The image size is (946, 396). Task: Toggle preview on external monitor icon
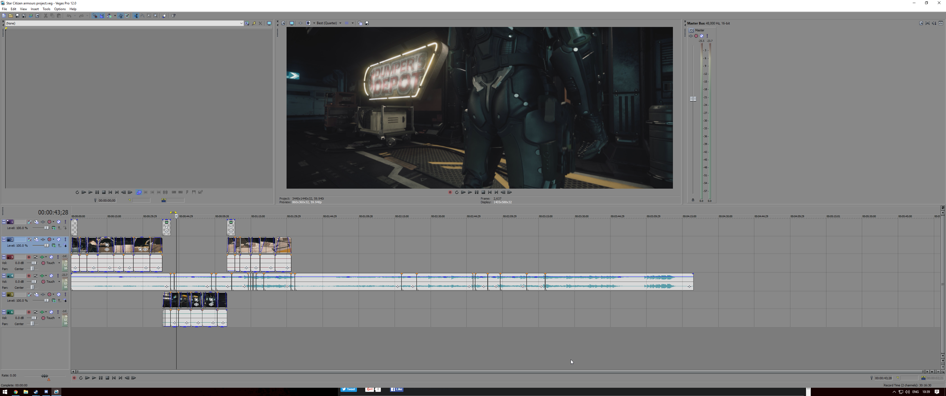pos(291,23)
